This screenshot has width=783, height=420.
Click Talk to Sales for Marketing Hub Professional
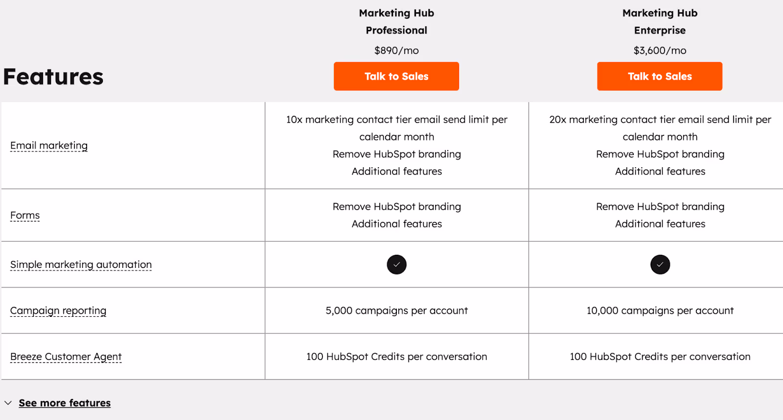click(396, 76)
